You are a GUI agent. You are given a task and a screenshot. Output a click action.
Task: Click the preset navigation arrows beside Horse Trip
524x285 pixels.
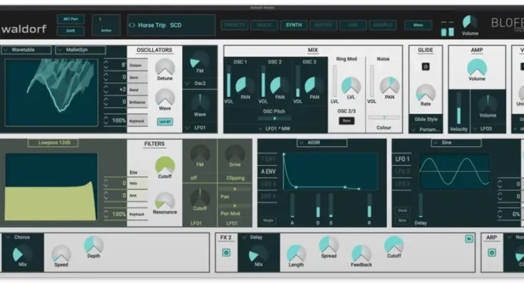[x=132, y=25]
